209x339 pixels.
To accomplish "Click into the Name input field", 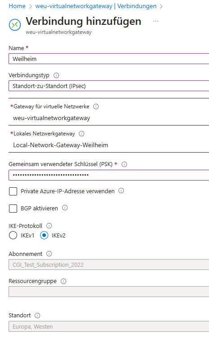I will (109, 59).
